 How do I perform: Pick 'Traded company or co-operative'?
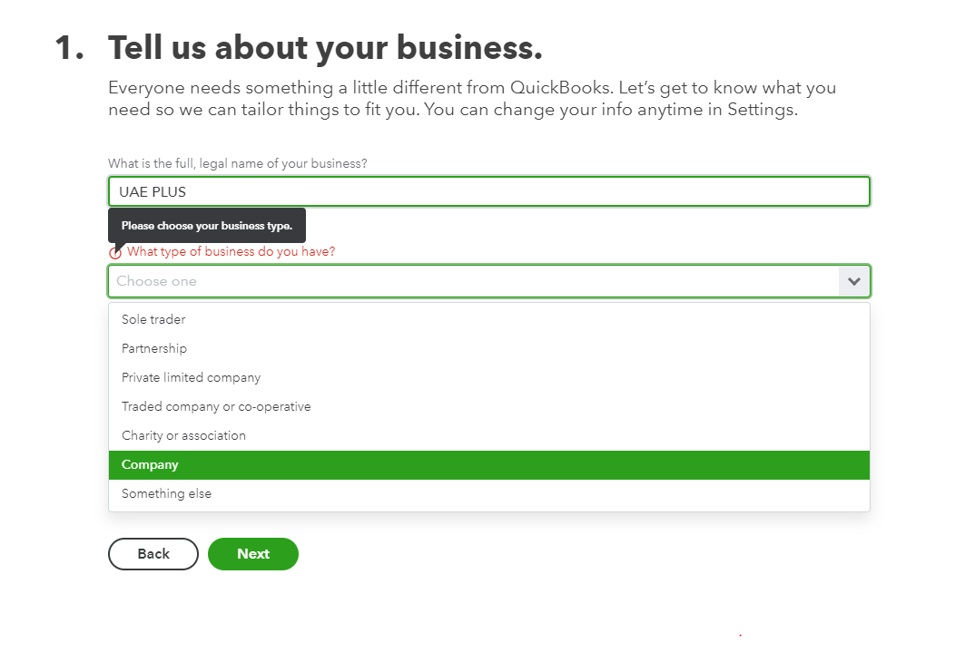(x=216, y=406)
